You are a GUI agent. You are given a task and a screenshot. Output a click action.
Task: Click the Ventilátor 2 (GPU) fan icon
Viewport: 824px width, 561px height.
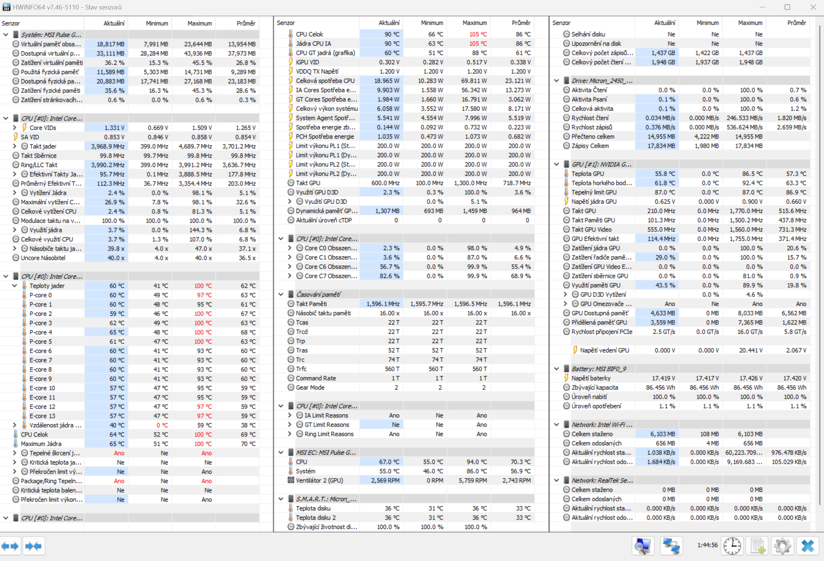[291, 480]
